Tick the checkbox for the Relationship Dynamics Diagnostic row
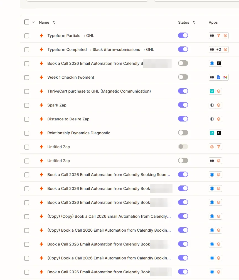This screenshot has width=239, height=280. pyautogui.click(x=27, y=133)
